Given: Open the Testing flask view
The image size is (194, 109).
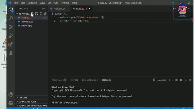Looking at the screenshot, I should 11,53.
